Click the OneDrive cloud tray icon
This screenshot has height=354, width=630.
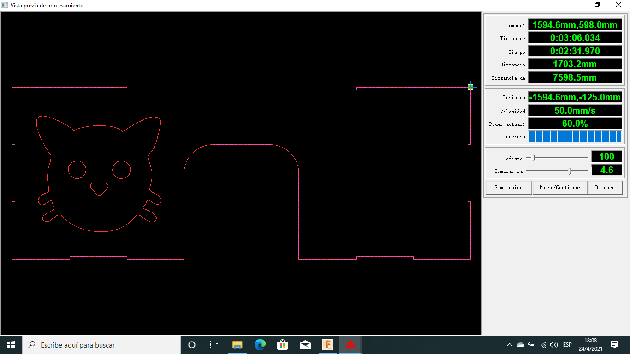(521, 345)
